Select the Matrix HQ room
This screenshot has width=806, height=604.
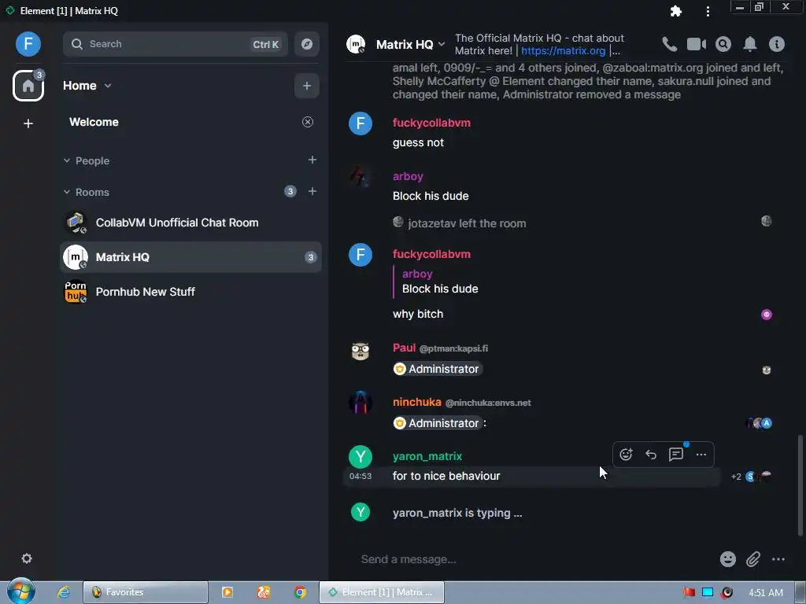190,257
